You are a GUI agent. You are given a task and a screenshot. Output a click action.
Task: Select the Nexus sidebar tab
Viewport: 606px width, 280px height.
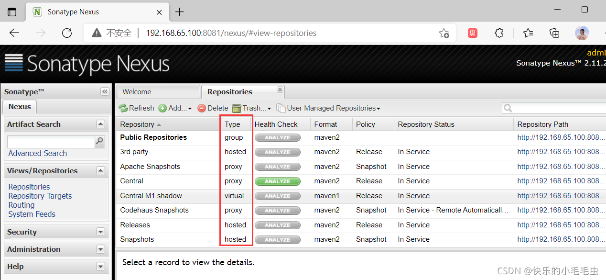[x=20, y=107]
